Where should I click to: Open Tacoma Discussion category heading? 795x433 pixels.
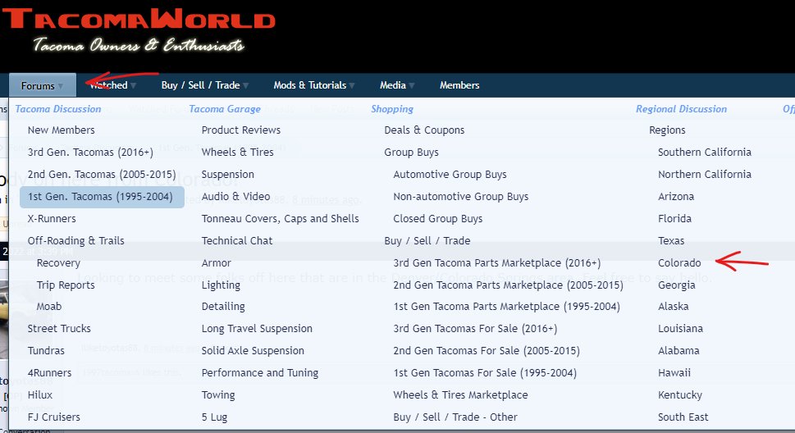click(x=57, y=109)
